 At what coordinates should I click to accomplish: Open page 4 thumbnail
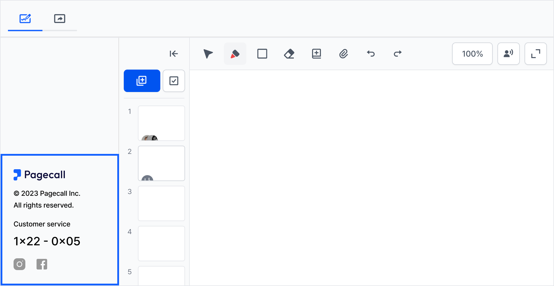click(161, 244)
